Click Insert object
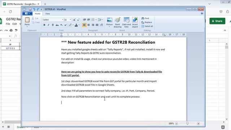 pyautogui.click(x=135, y=22)
